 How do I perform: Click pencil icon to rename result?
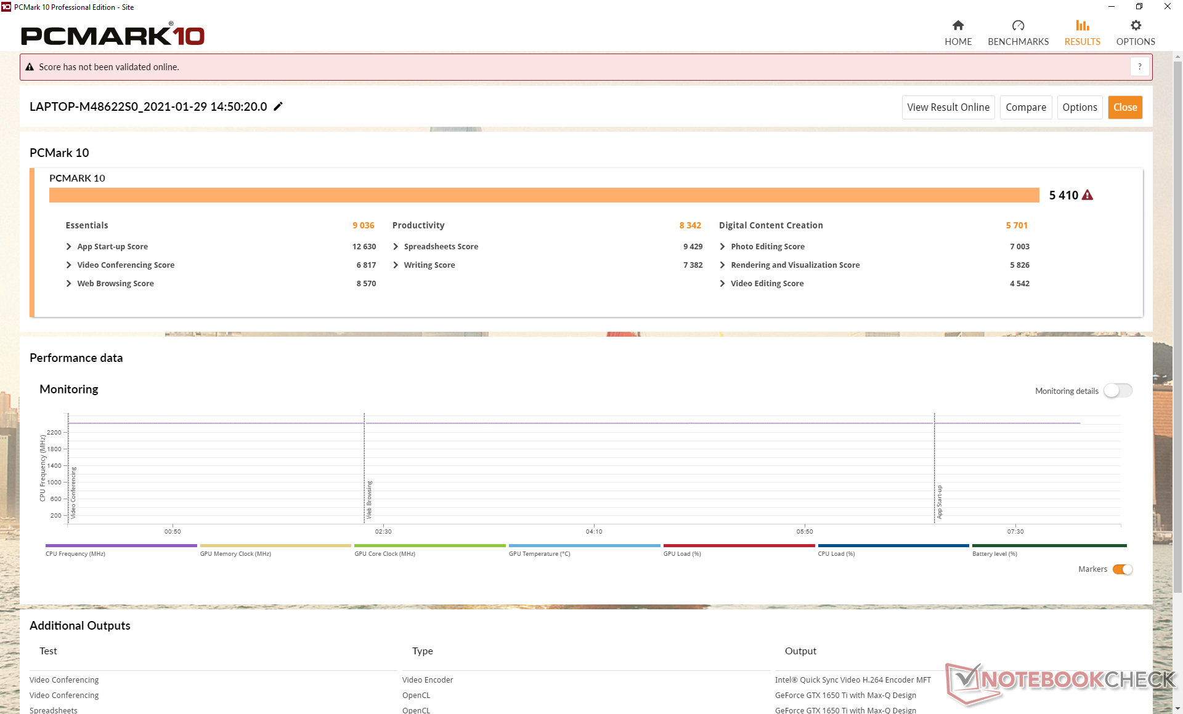point(278,106)
